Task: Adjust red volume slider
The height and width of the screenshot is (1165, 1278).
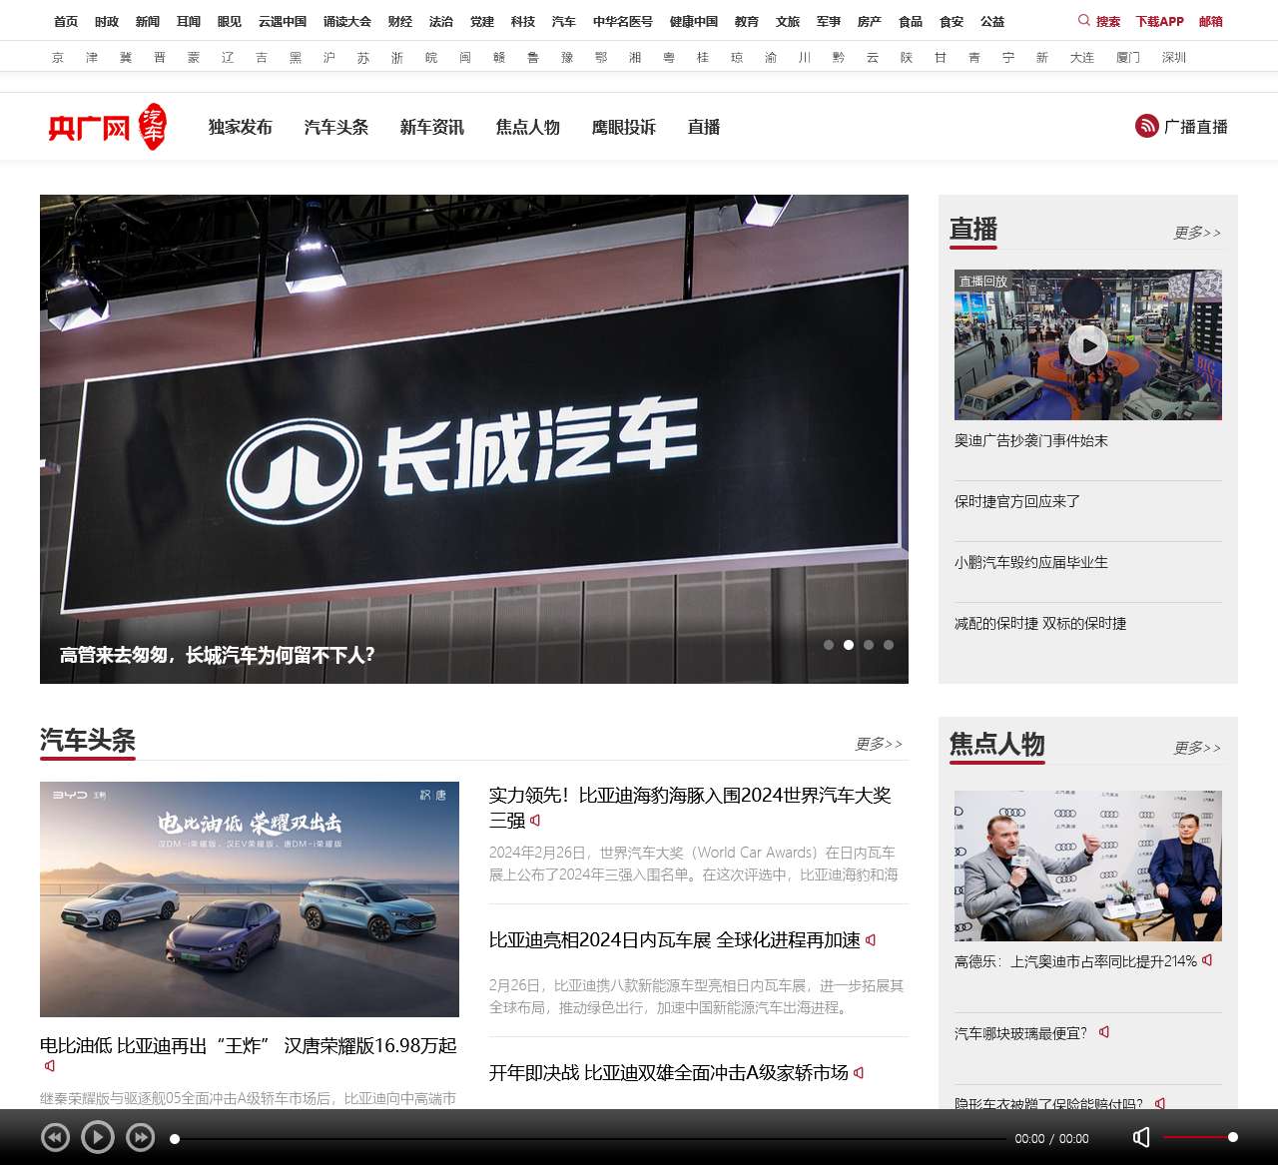Action: pyautogui.click(x=1199, y=1137)
